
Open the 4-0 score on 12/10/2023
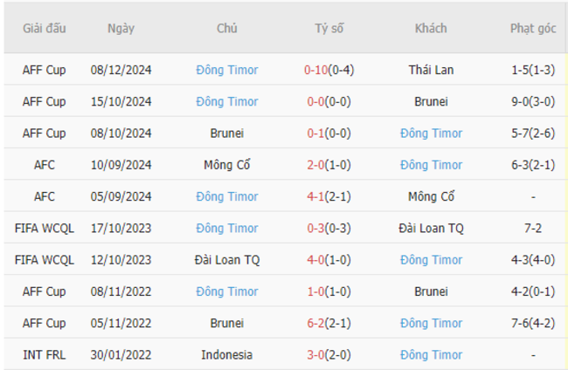[x=315, y=260]
